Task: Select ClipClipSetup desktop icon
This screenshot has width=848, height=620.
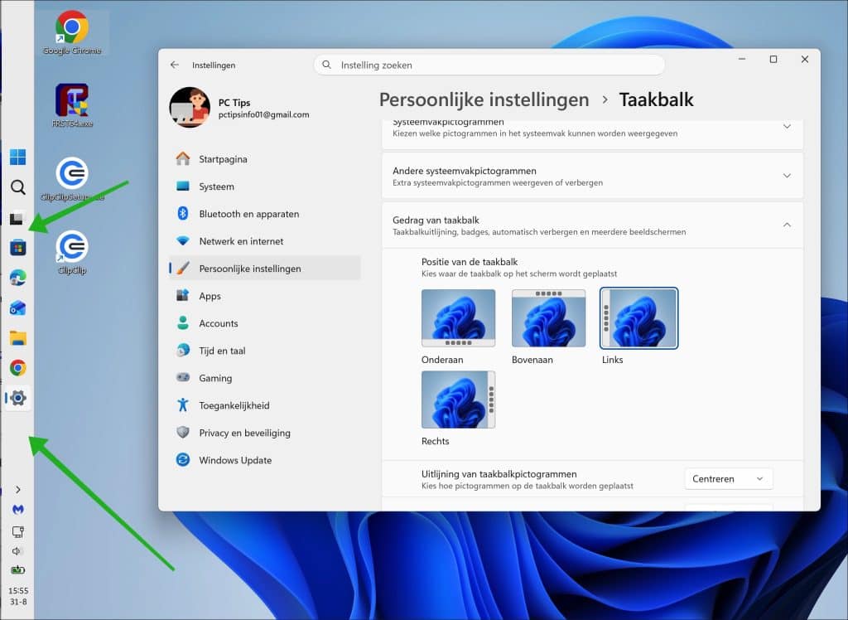Action: click(72, 179)
